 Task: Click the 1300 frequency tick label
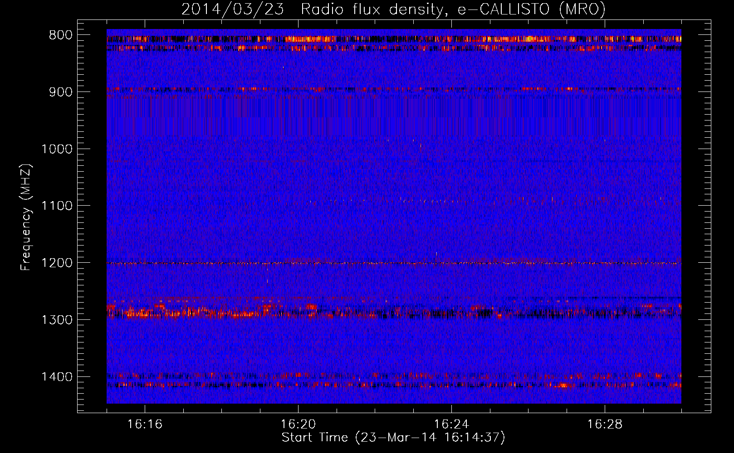pyautogui.click(x=57, y=320)
